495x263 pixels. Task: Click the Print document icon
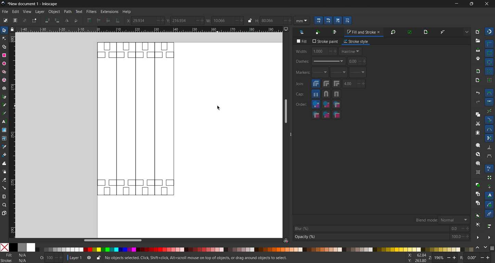[478, 59]
